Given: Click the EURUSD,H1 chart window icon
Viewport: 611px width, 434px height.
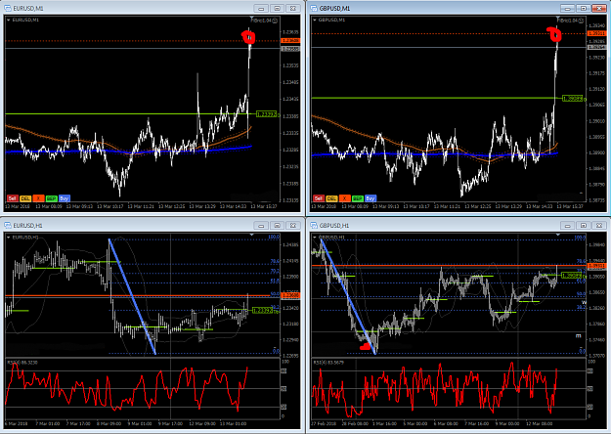Looking at the screenshot, I should point(8,225).
